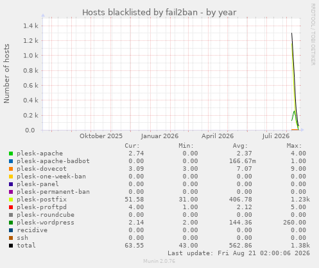The width and height of the screenshot is (319, 268).
Task: Click plesk-wordpress average value '144.36'
Action: pyautogui.click(x=241, y=223)
